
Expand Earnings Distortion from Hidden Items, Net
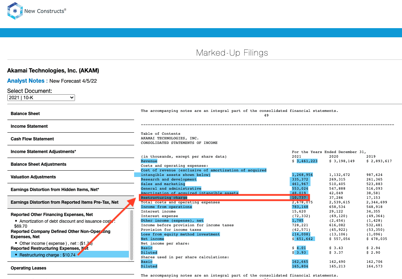(70, 190)
